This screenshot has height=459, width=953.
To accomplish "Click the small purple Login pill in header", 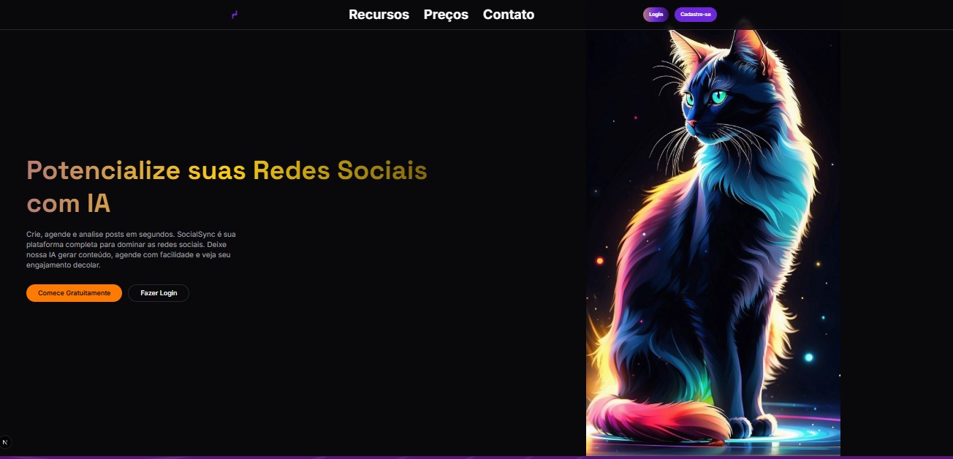I will pyautogui.click(x=656, y=15).
